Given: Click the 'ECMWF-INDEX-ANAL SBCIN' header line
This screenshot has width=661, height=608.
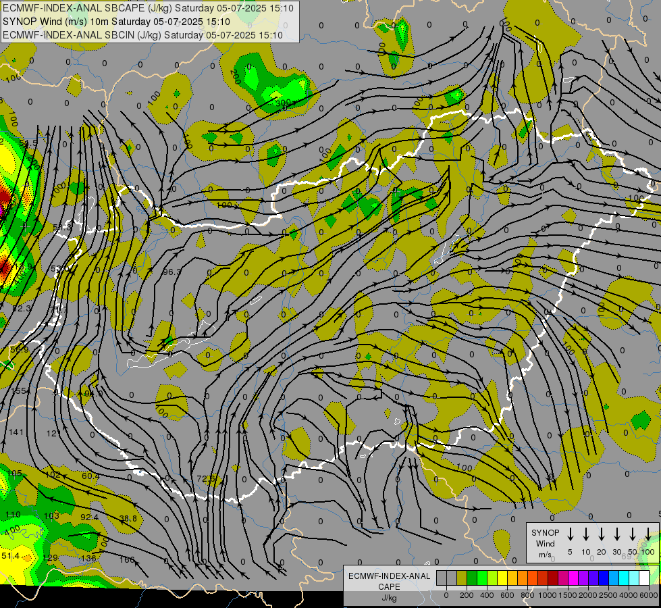Looking at the screenshot, I should click(142, 35).
